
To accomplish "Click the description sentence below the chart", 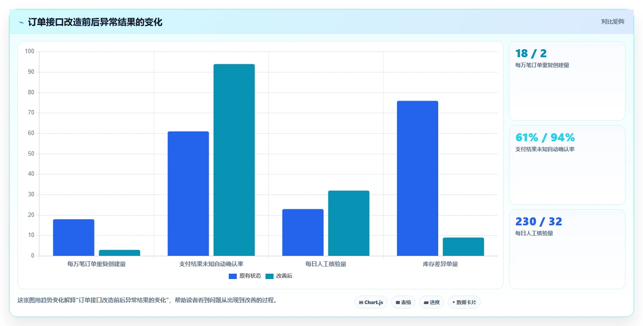I will (148, 300).
